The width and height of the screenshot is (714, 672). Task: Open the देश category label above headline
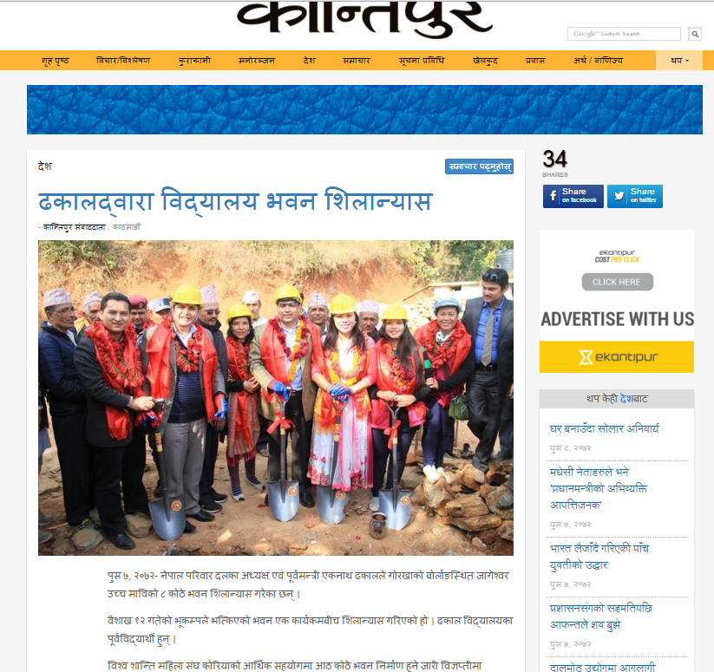point(44,166)
